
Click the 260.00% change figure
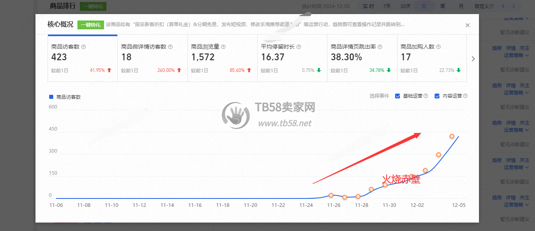pos(166,70)
